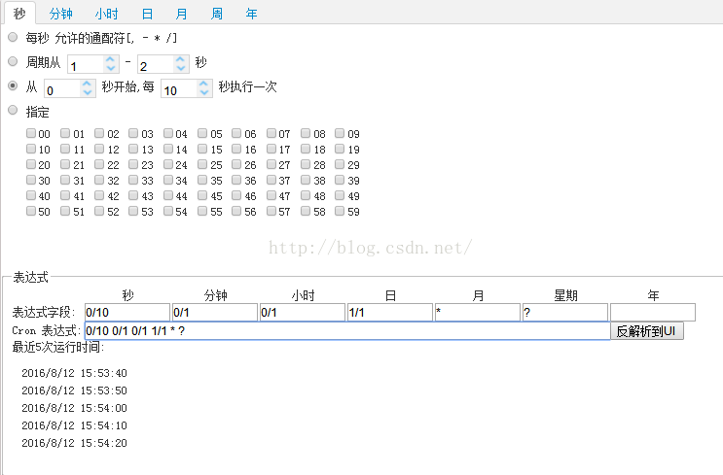Image resolution: width=723 pixels, height=475 pixels.
Task: Enable the 33 second checkbox
Action: [x=133, y=180]
